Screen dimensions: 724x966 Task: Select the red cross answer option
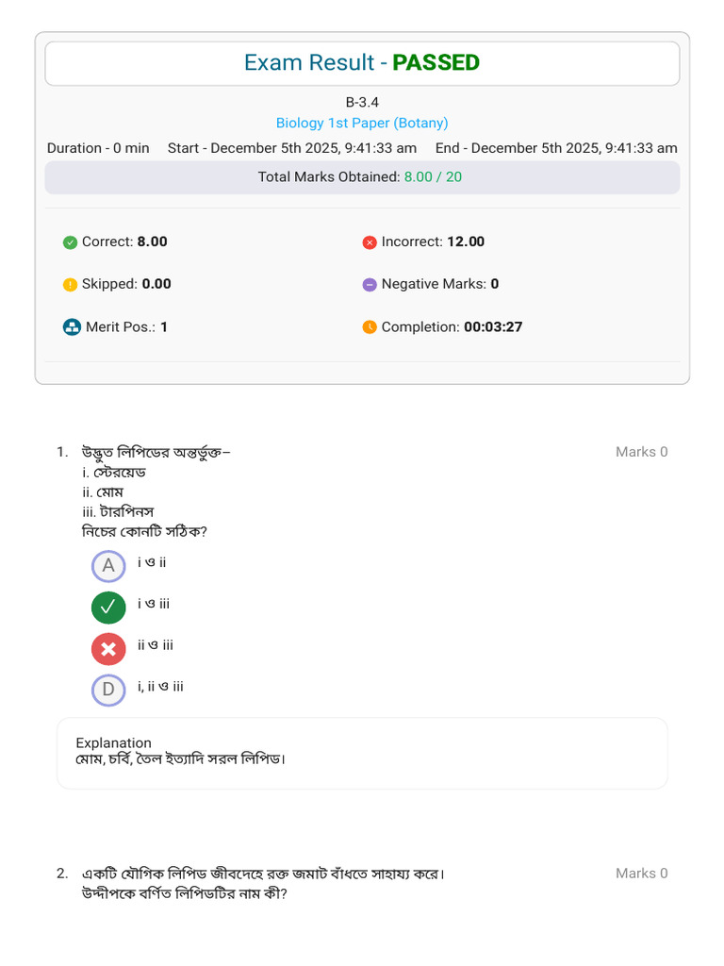[x=108, y=649]
